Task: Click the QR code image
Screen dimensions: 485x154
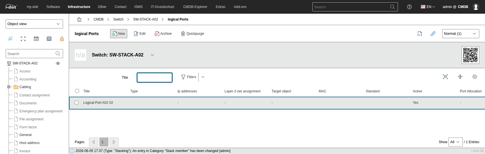Action: [x=470, y=55]
